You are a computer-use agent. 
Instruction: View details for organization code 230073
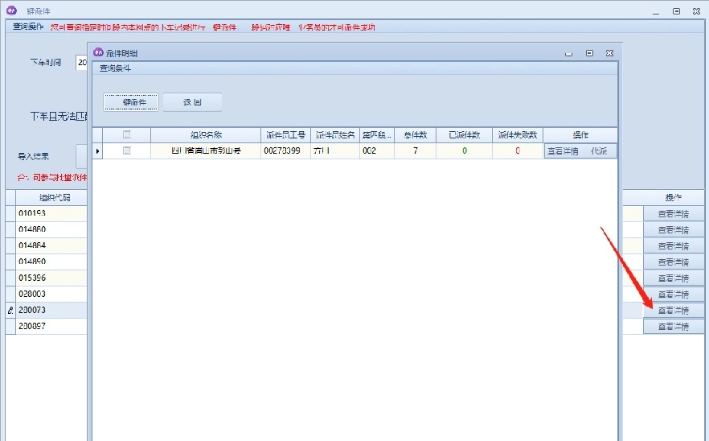[x=673, y=311]
